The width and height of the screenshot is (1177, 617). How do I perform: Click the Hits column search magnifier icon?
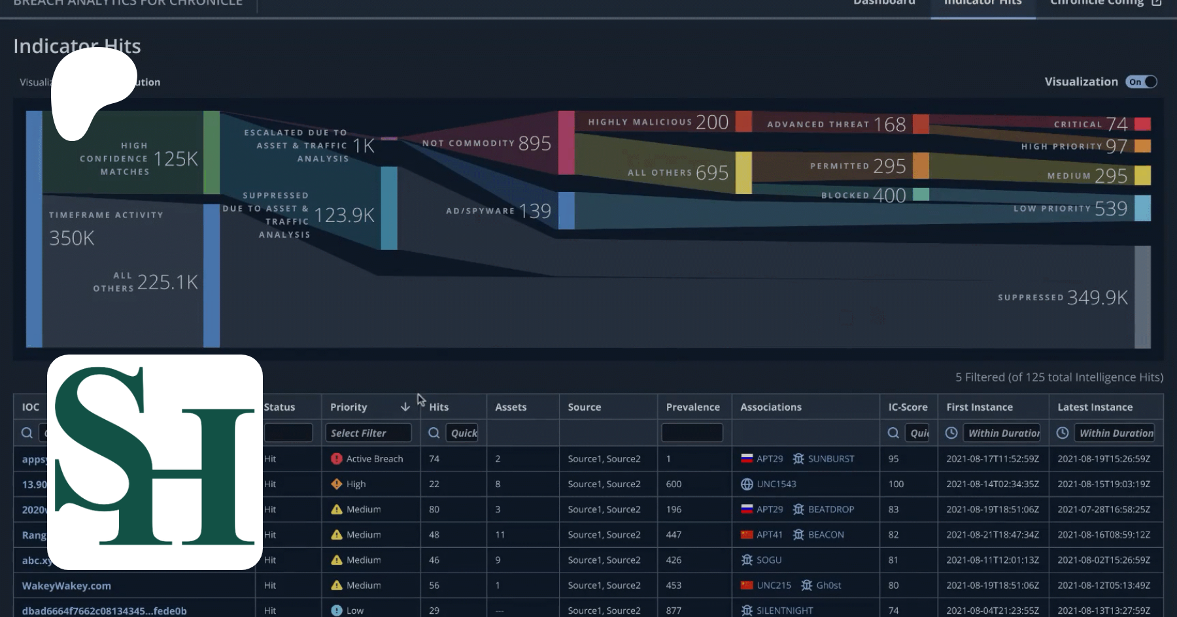pyautogui.click(x=434, y=433)
